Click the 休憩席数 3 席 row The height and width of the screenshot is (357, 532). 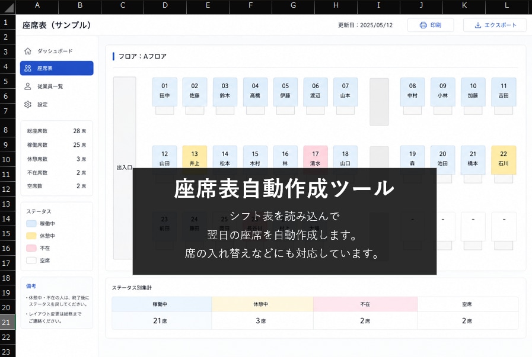click(x=57, y=159)
